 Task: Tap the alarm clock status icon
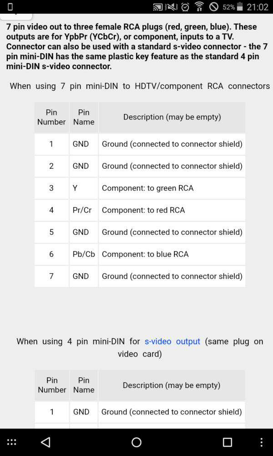tap(185, 7)
